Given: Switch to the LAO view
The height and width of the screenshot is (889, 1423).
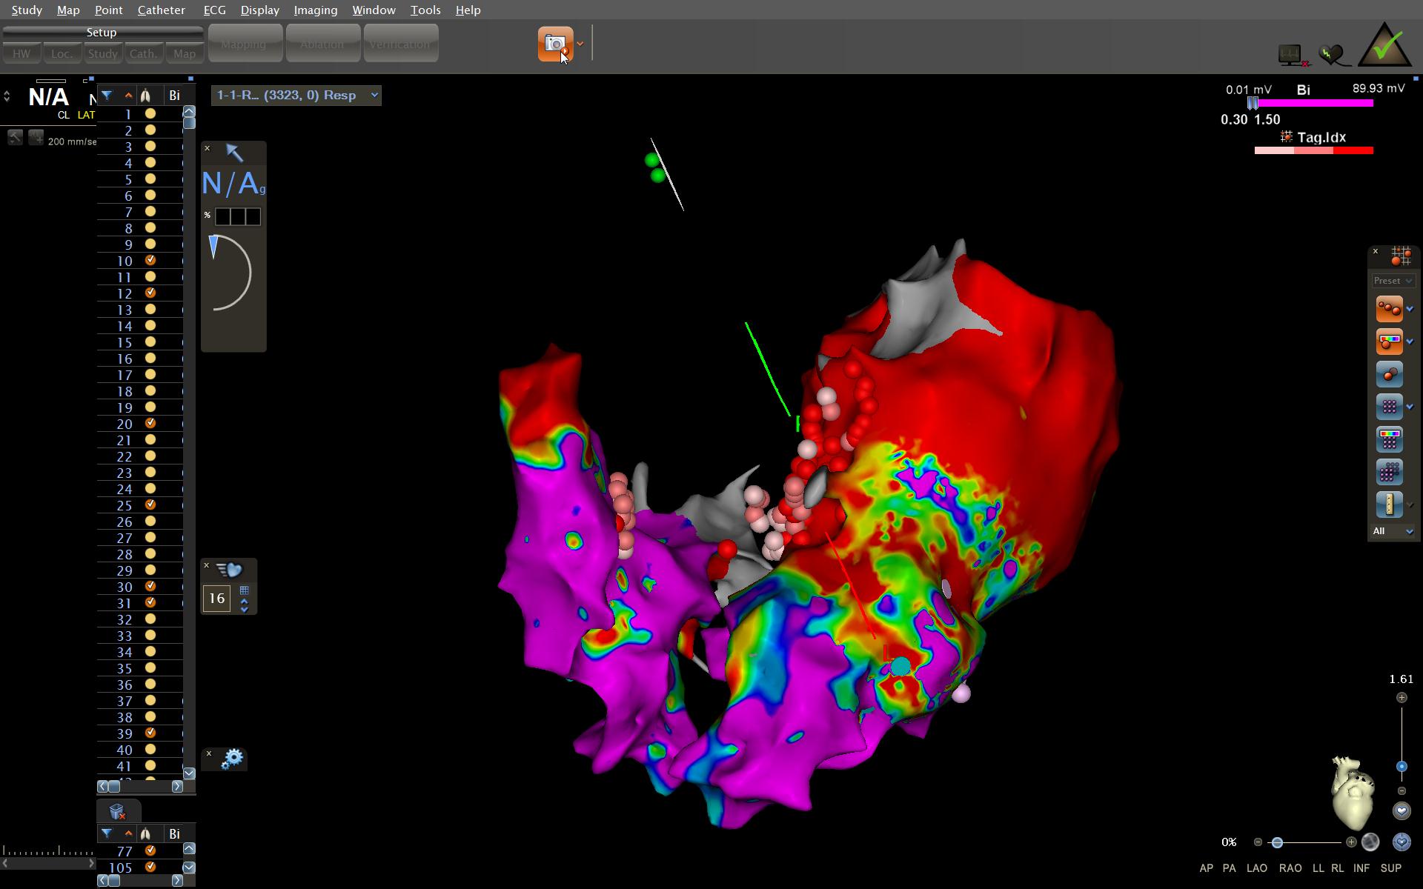Looking at the screenshot, I should 1256,868.
